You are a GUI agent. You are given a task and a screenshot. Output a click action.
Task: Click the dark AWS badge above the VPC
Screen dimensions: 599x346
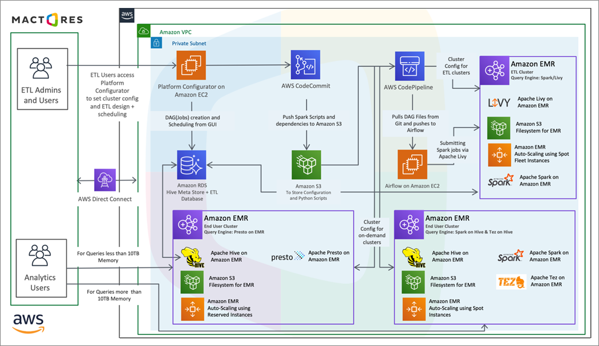pyautogui.click(x=127, y=15)
